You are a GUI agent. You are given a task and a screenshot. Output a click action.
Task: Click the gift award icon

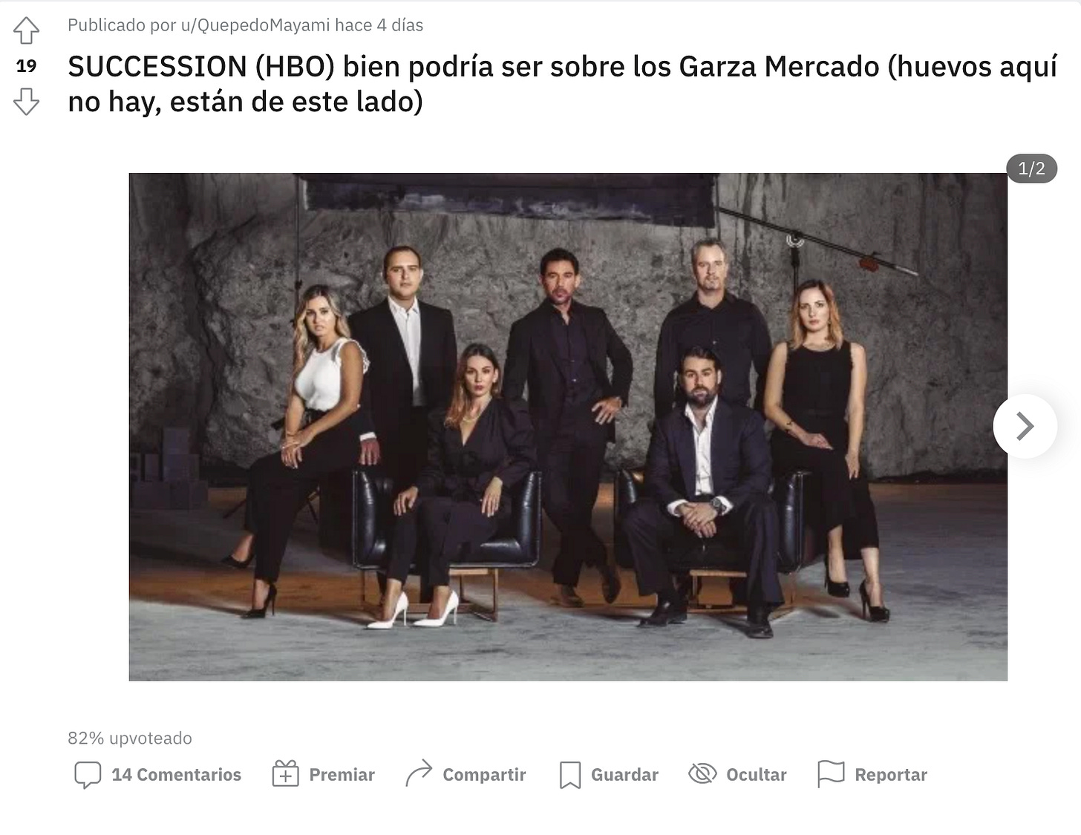click(x=285, y=774)
